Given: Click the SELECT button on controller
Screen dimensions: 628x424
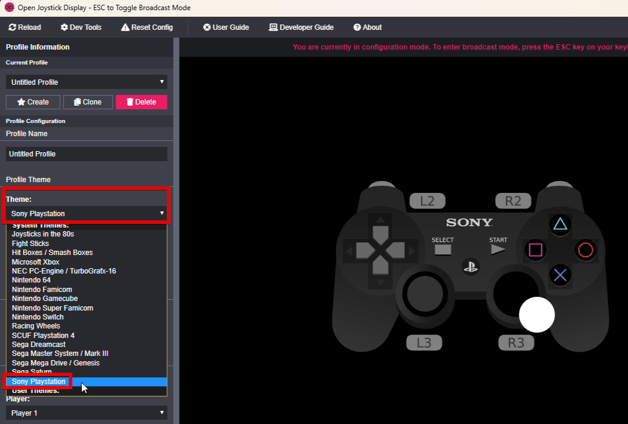Looking at the screenshot, I should coord(443,250).
